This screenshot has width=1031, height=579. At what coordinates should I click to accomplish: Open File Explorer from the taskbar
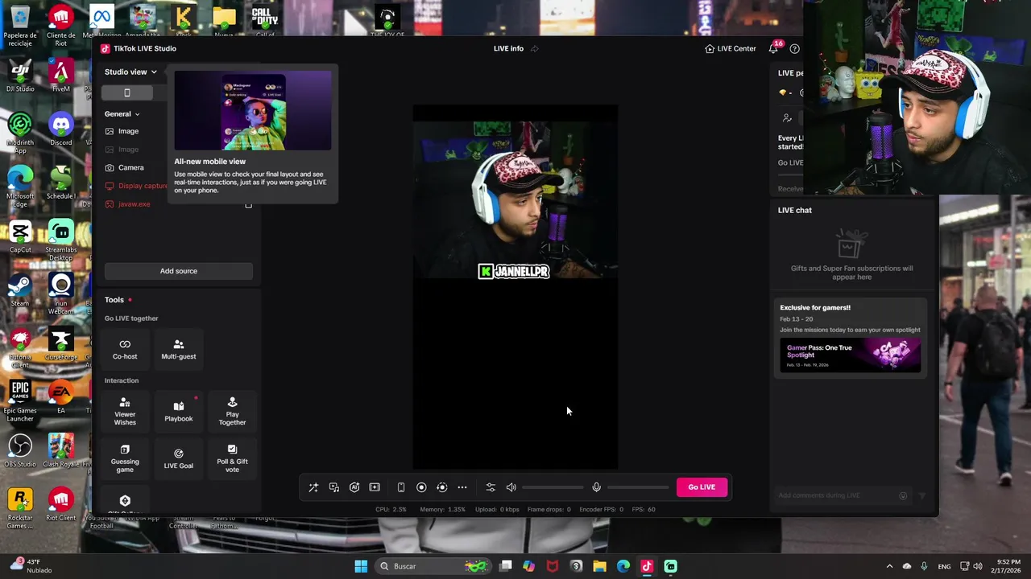tap(599, 566)
